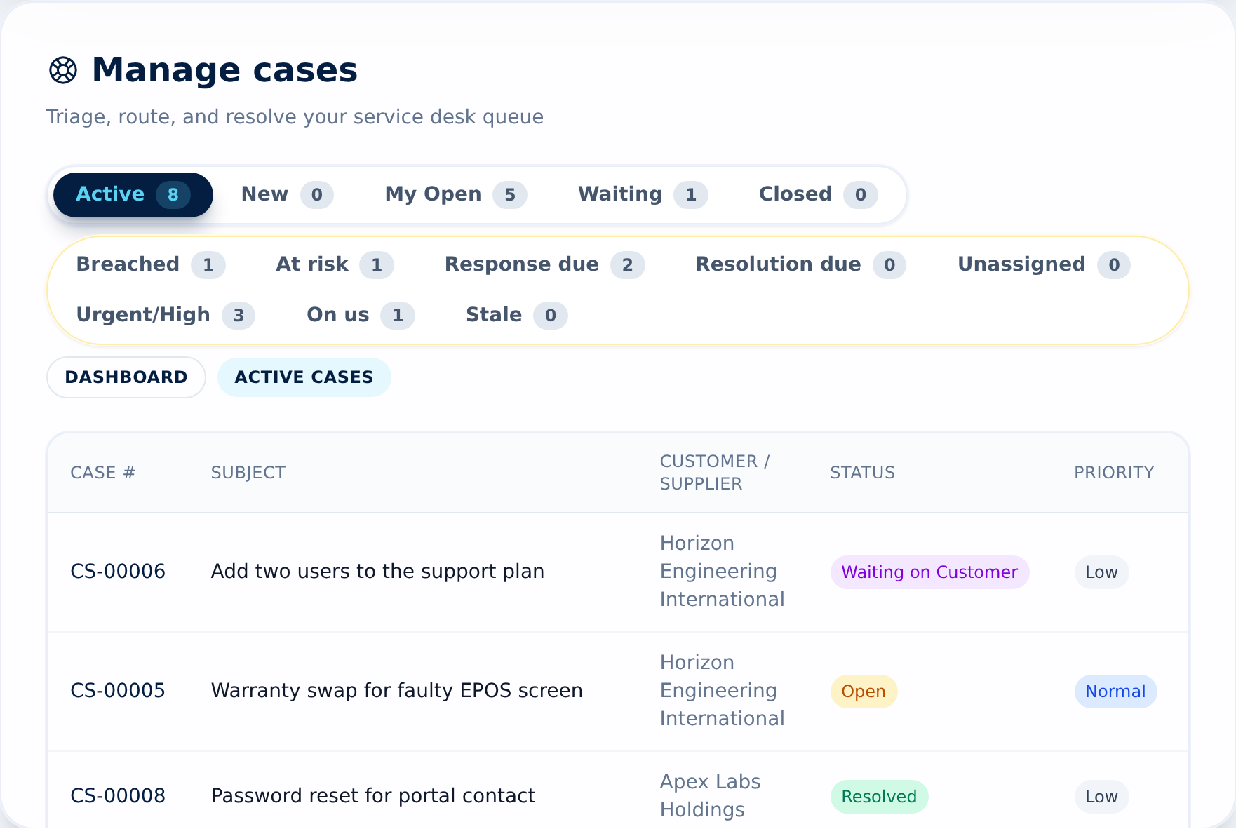Viewport: 1236px width, 829px height.
Task: Click subject 'Password reset for portal contact'
Action: pos(372,796)
